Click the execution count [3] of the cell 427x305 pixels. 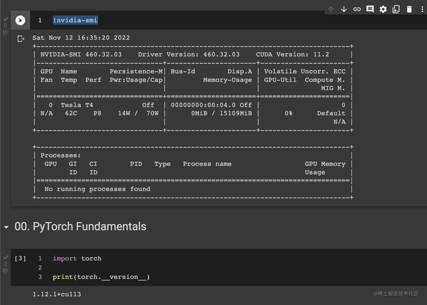(x=20, y=258)
